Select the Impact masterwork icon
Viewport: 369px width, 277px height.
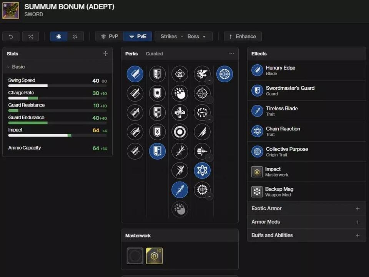click(154, 256)
